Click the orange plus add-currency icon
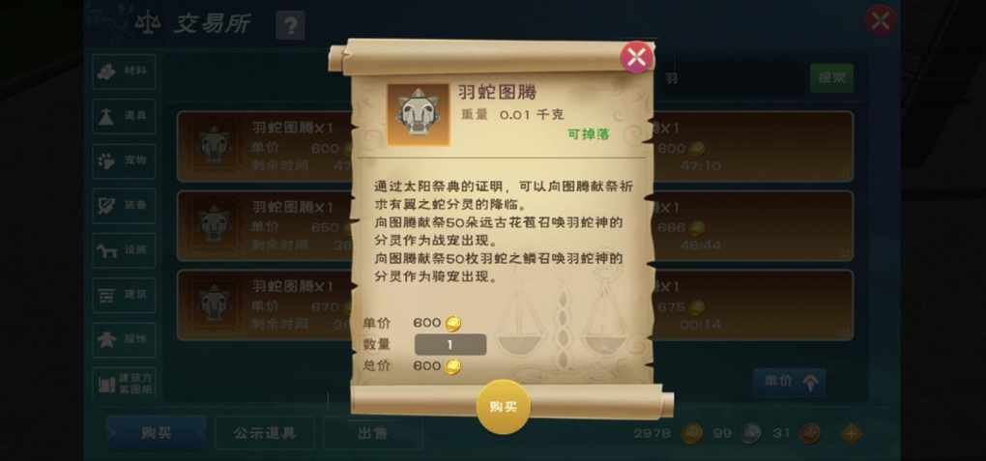 pos(852,433)
